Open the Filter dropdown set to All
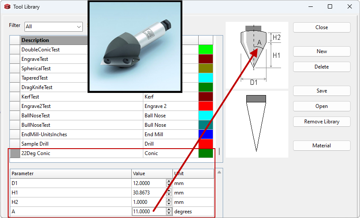360x218 pixels. pos(54,27)
